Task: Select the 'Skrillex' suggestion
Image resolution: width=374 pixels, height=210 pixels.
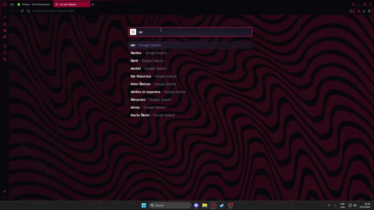Action: 190,53
